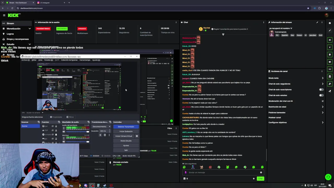Click Modo Estudio in OBS
334x188 pixels.
[126, 141]
